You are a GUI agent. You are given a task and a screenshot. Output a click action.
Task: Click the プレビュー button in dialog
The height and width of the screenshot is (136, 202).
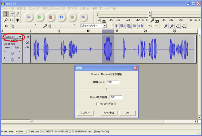(85, 113)
